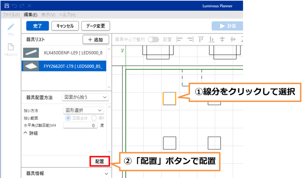
Task: Click the align right edges icon
Action: point(190,39)
